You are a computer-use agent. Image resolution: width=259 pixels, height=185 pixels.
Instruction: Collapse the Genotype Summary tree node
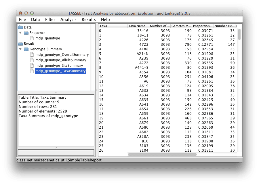coord(20,49)
